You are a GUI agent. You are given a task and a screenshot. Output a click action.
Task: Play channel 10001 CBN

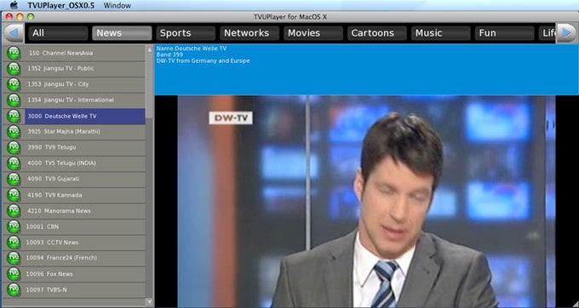point(85,226)
